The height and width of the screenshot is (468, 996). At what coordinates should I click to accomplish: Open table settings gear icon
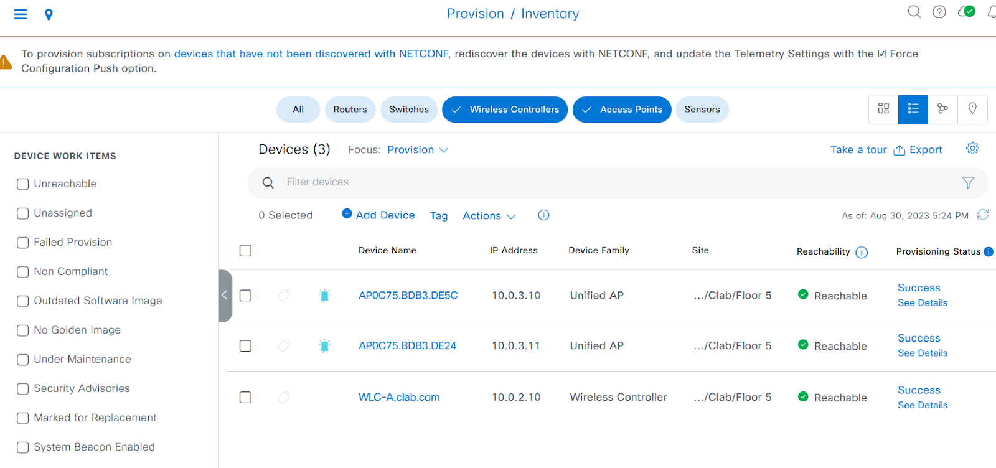[972, 148]
